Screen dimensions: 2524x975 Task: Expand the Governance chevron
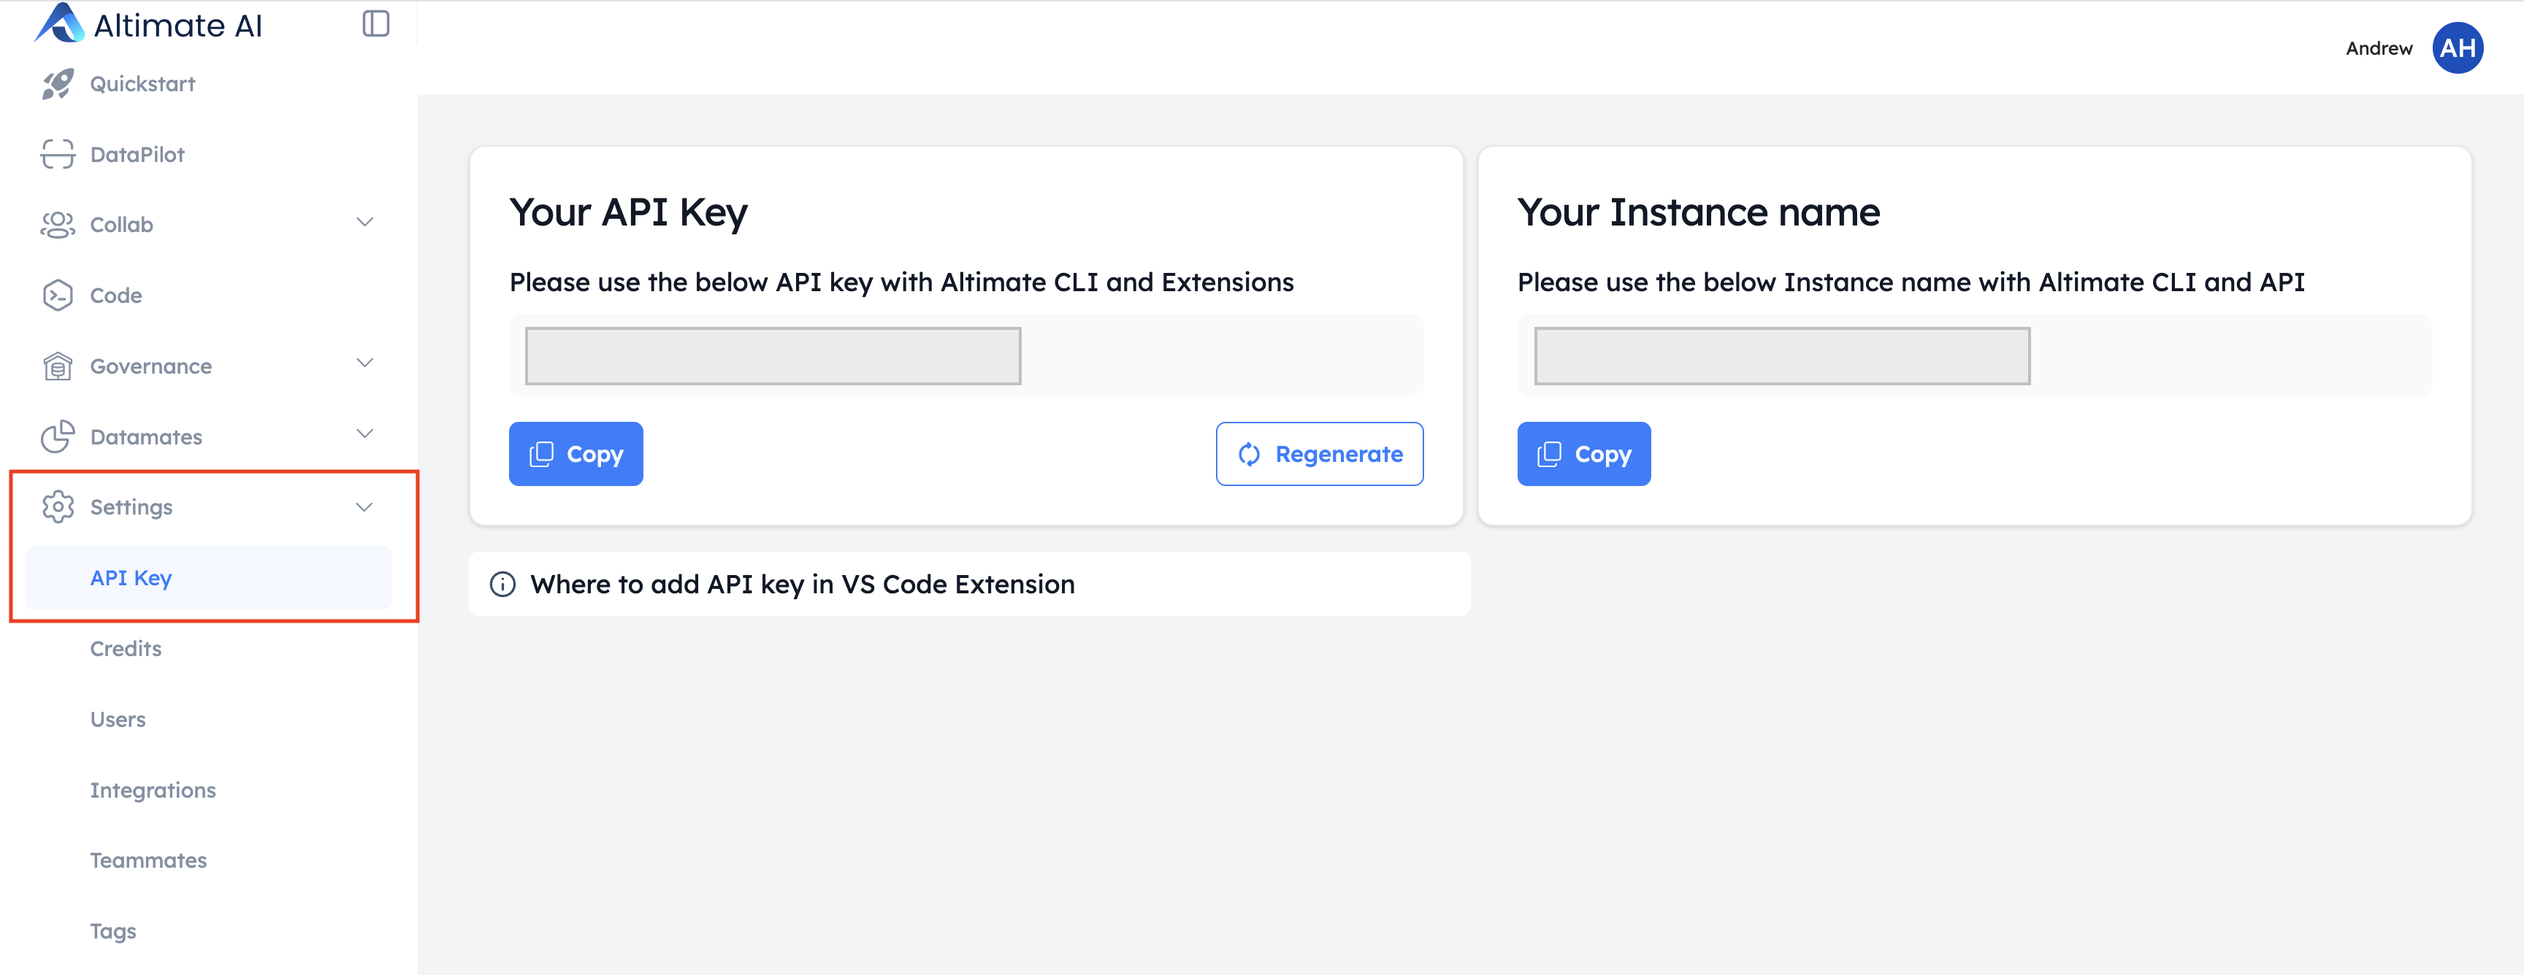point(365,364)
